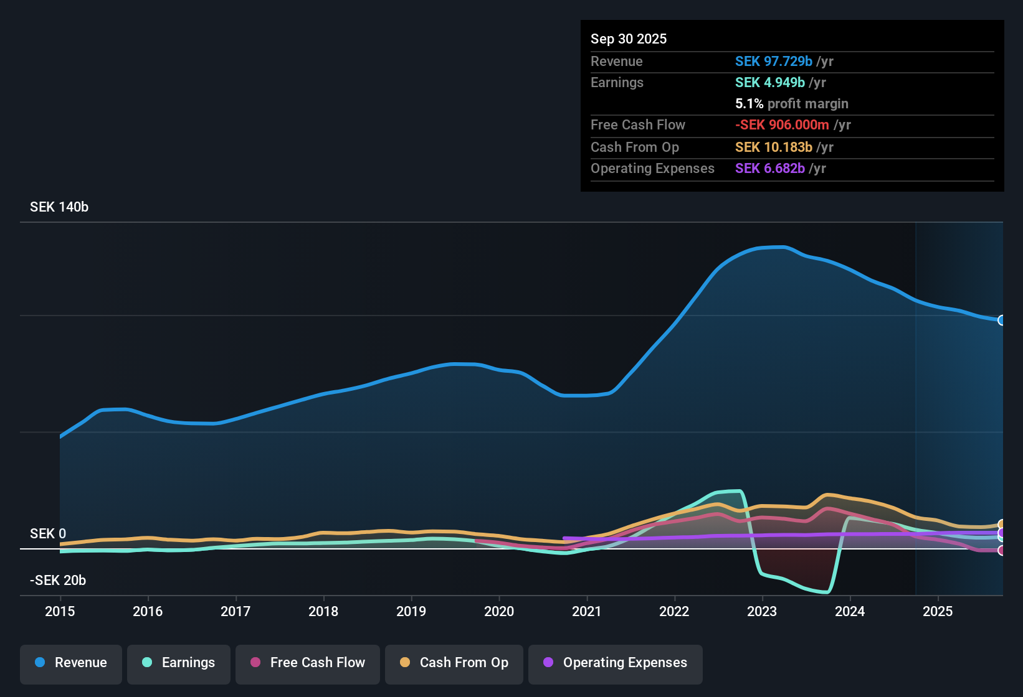Select the Free Cash Flow legend button

point(307,663)
